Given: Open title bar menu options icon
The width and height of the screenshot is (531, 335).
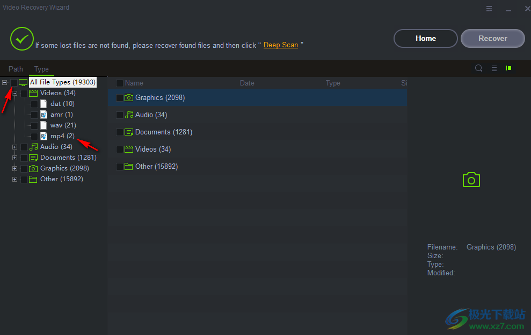Looking at the screenshot, I should tap(489, 8).
